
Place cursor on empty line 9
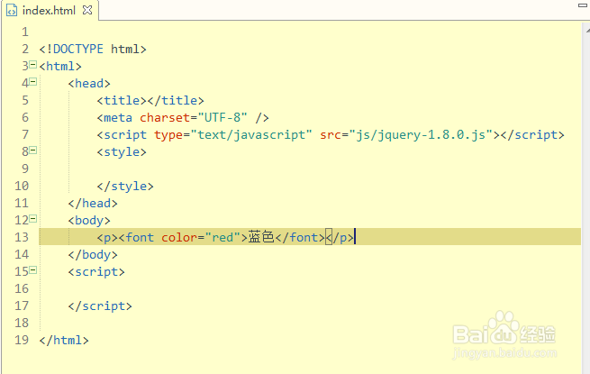click(x=180, y=169)
